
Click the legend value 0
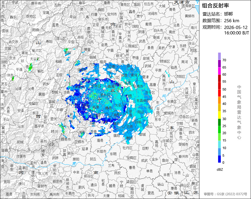223,163
